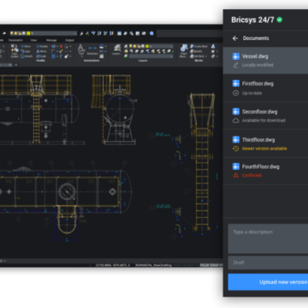This screenshot has width=308, height=308.
Task: Select the Thirdfloor.dwg document
Action: point(266,143)
